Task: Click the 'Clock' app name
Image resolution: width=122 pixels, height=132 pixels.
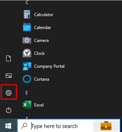Action: click(x=39, y=53)
